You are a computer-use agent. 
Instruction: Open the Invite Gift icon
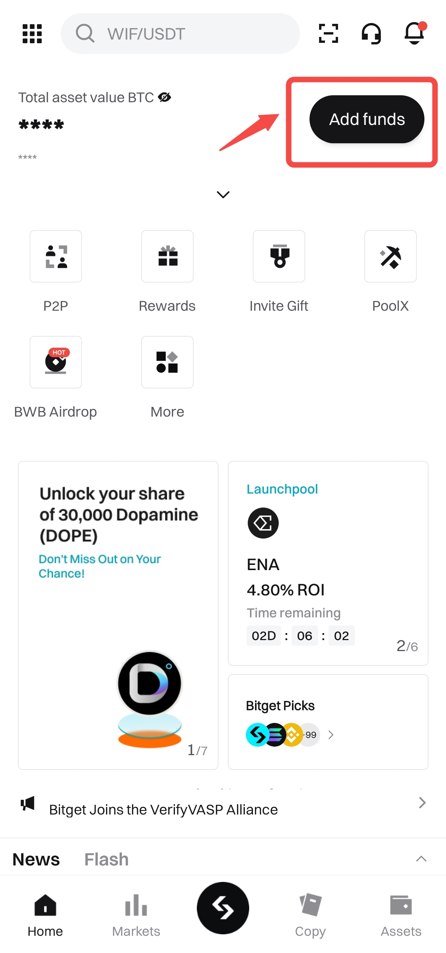point(279,256)
